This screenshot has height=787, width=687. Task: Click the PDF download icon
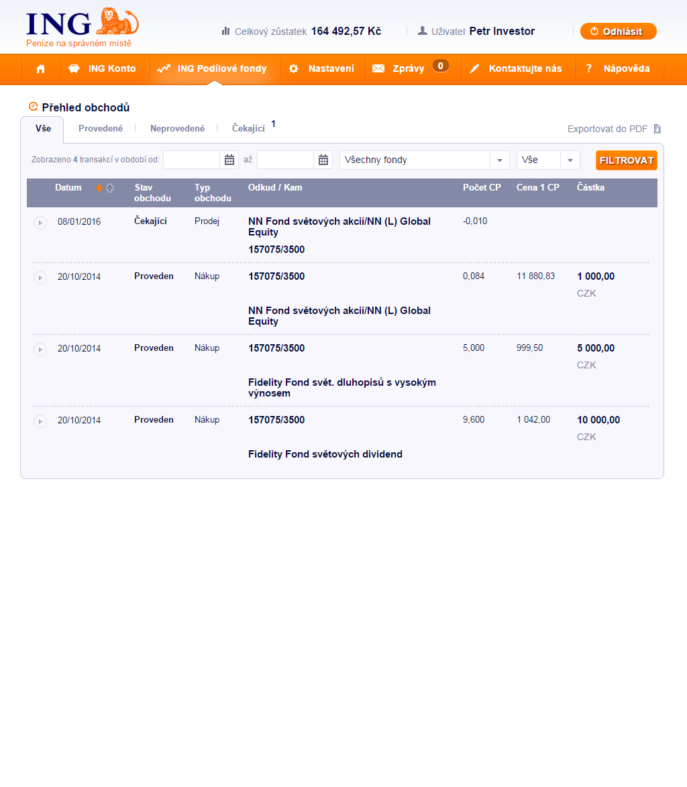657,129
